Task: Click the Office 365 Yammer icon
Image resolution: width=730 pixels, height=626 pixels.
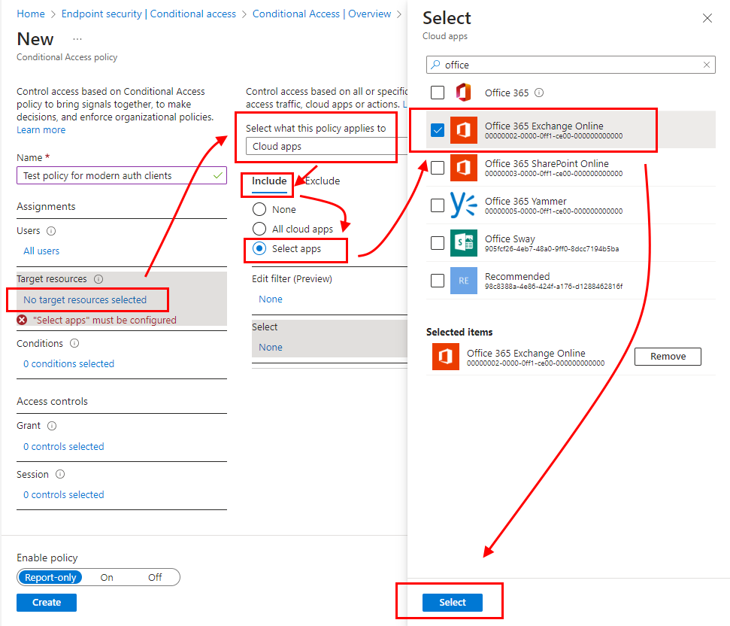Action: [x=463, y=205]
